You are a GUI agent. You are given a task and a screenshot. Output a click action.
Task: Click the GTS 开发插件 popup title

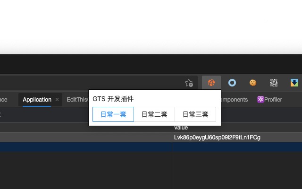pyautogui.click(x=113, y=99)
